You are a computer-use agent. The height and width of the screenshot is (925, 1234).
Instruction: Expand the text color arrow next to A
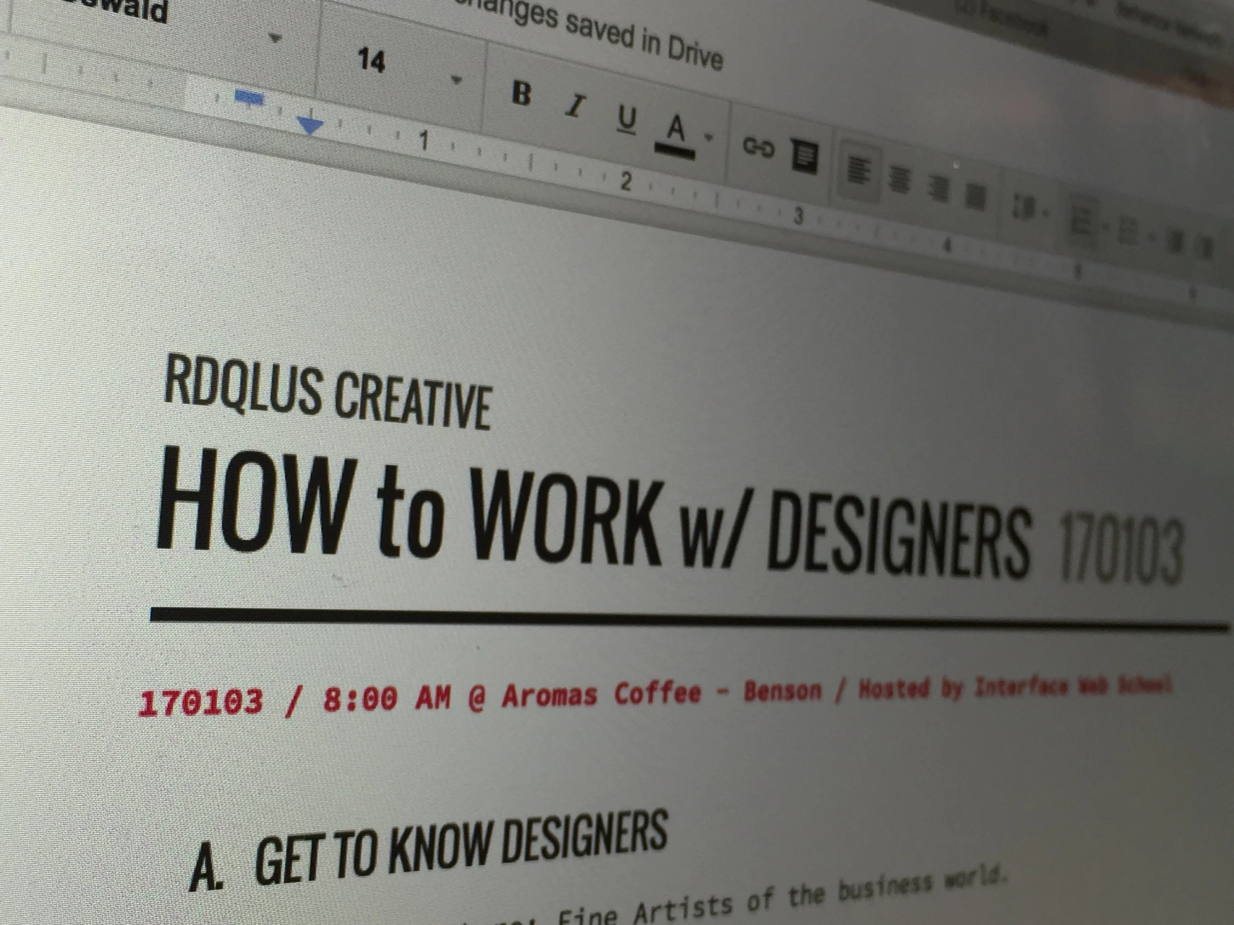[709, 137]
